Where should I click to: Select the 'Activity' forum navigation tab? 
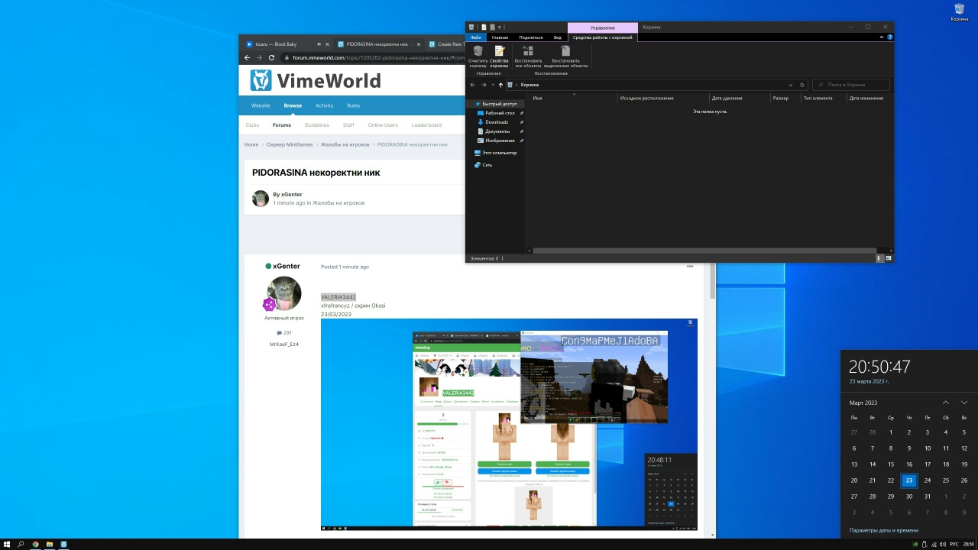pos(324,105)
